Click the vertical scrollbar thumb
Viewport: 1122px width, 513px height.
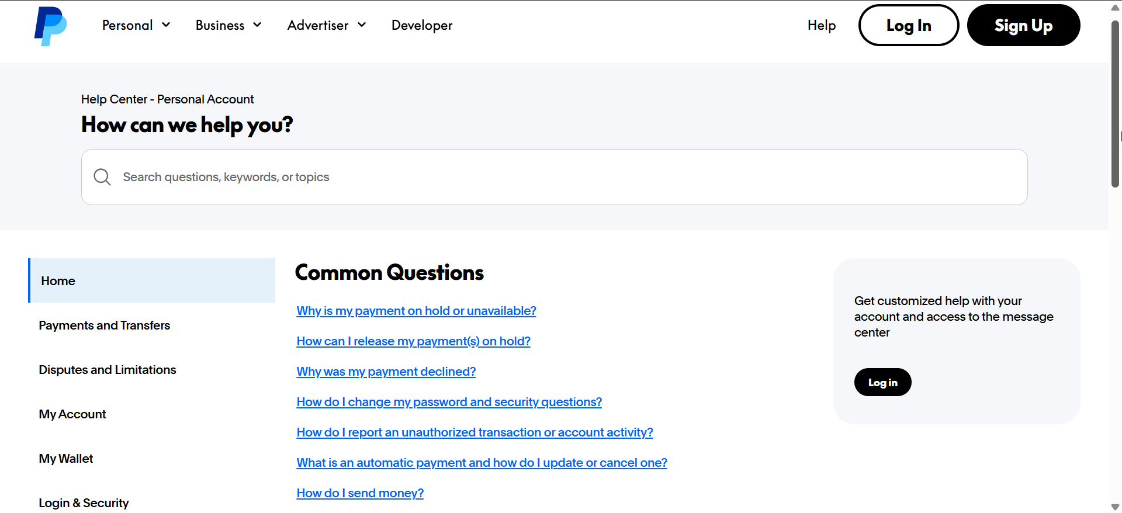click(x=1115, y=104)
